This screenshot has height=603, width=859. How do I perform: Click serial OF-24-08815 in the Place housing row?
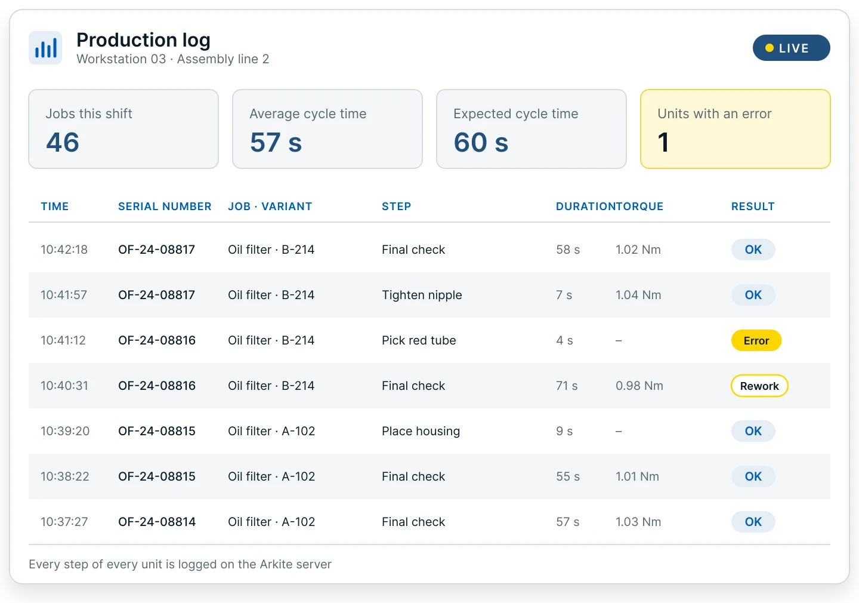[157, 431]
